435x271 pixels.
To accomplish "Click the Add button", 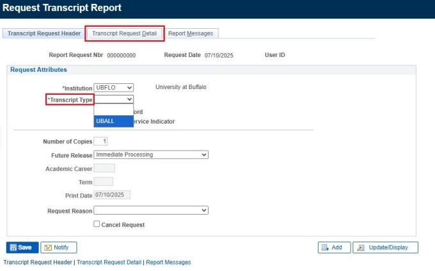I will [334, 247].
